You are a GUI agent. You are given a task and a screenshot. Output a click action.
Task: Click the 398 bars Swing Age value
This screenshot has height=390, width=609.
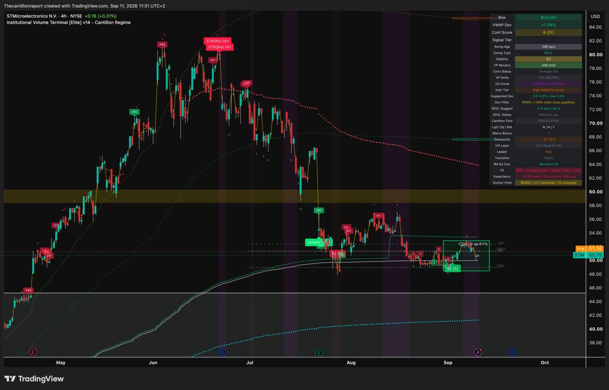(x=549, y=47)
